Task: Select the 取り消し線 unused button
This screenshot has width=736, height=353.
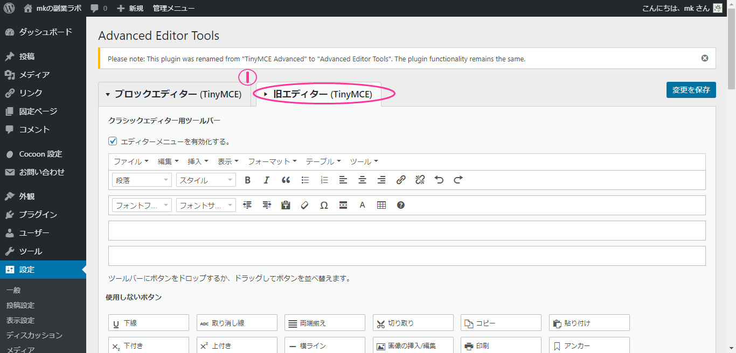Action: 237,323
